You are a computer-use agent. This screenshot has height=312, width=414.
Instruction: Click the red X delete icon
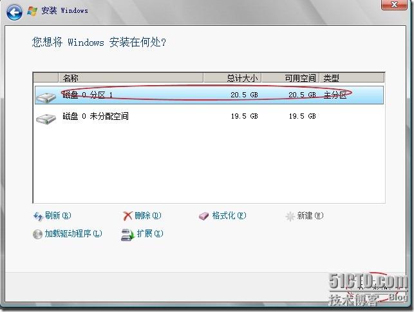click(127, 216)
